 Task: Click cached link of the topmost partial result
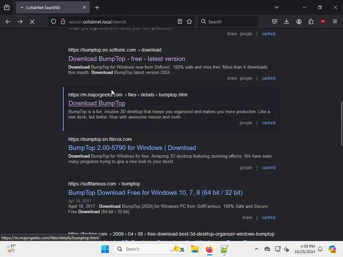click(x=269, y=34)
